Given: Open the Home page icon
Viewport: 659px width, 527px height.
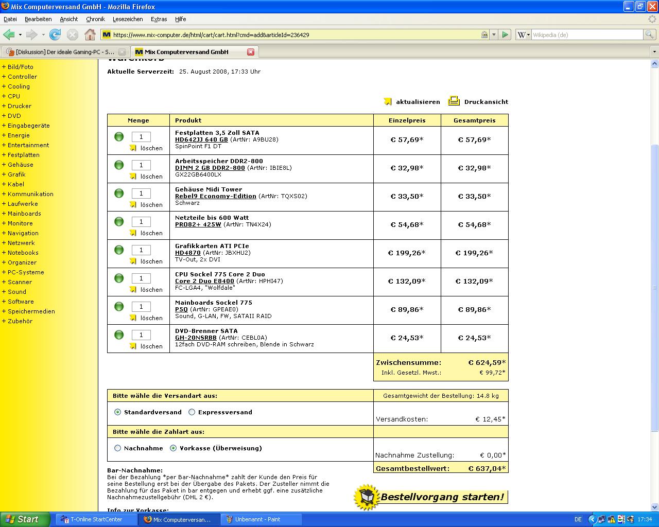Looking at the screenshot, I should (x=90, y=34).
